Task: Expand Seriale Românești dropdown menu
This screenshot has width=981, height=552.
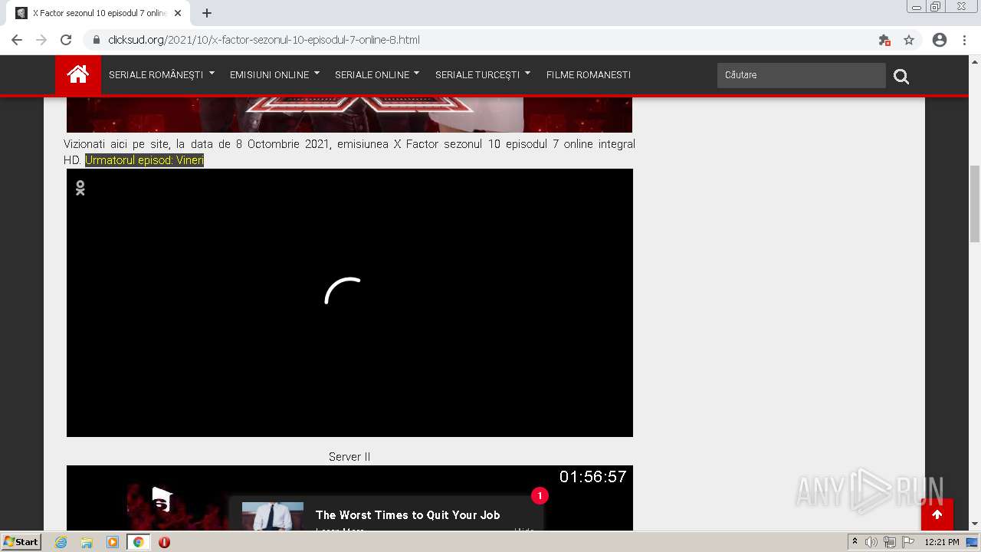Action: 162,75
